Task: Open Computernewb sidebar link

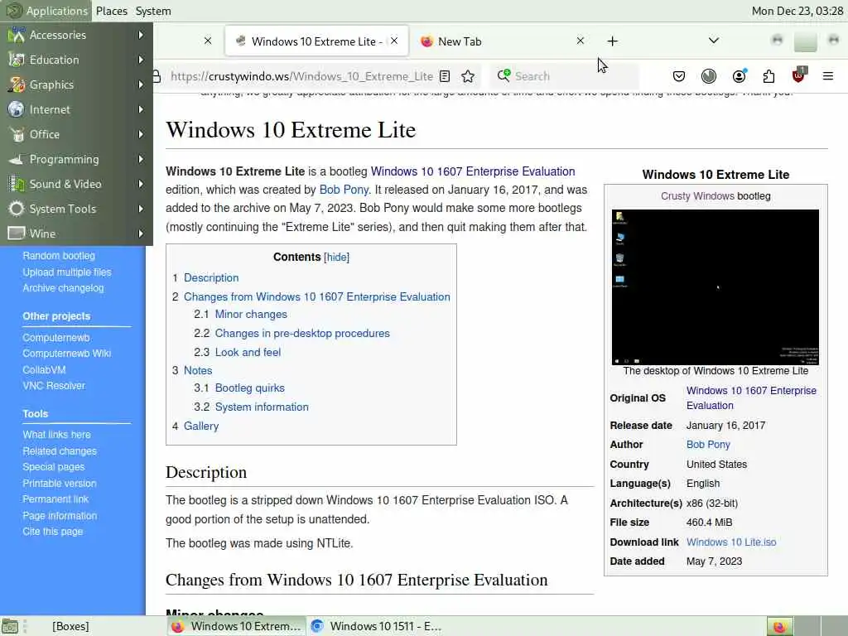Action: tap(56, 338)
